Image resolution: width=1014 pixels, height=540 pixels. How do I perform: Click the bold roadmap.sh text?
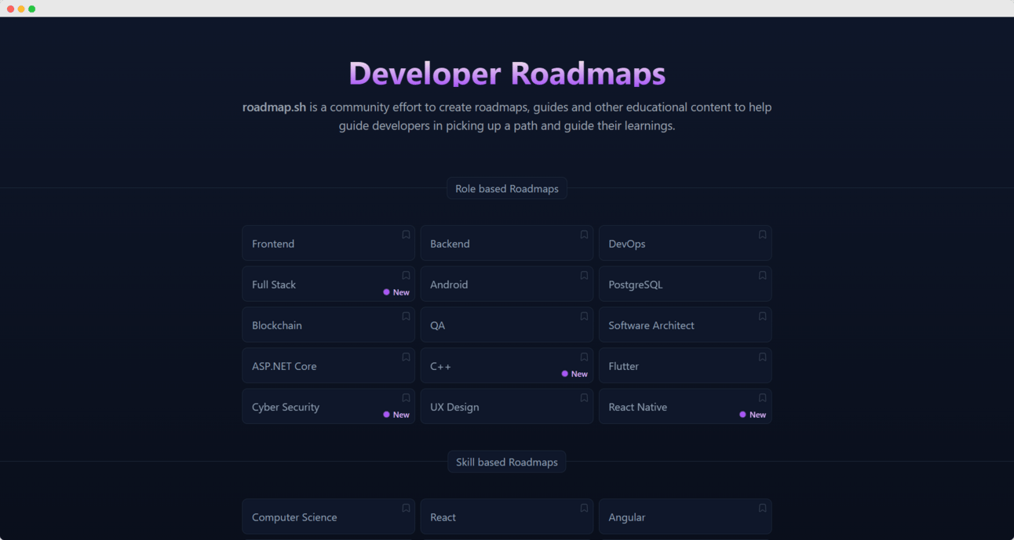(x=274, y=107)
